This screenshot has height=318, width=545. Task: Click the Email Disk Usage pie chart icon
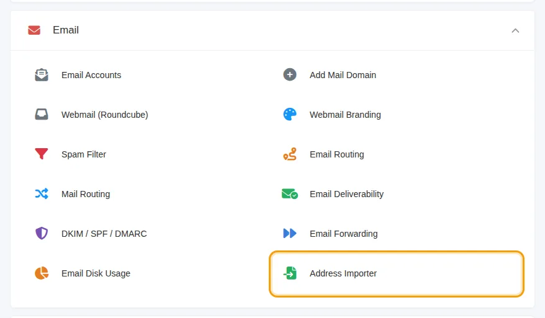coord(42,273)
